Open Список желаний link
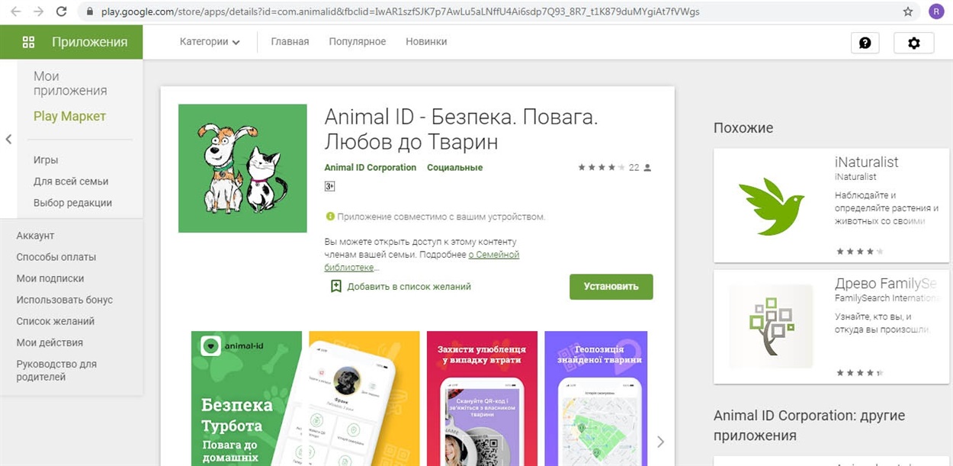Viewport: 953px width, 466px height. click(56, 321)
